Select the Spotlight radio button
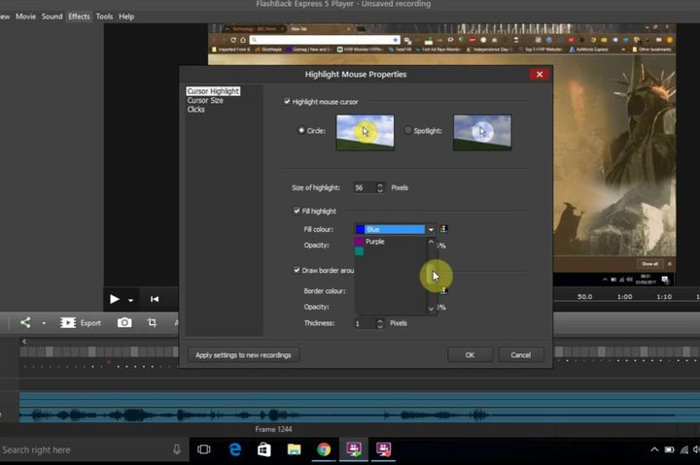Viewport: 700px width, 465px height. click(407, 130)
